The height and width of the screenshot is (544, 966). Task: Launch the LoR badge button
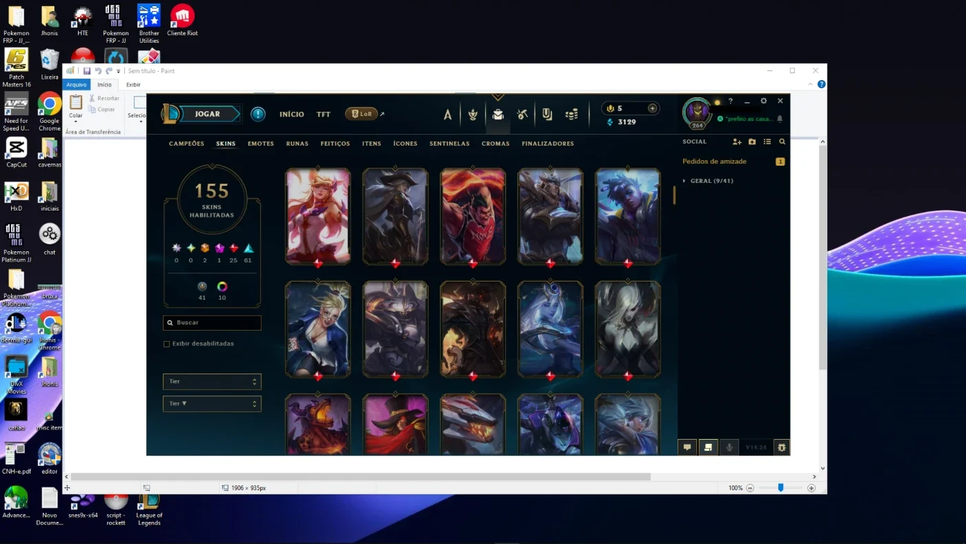(362, 114)
